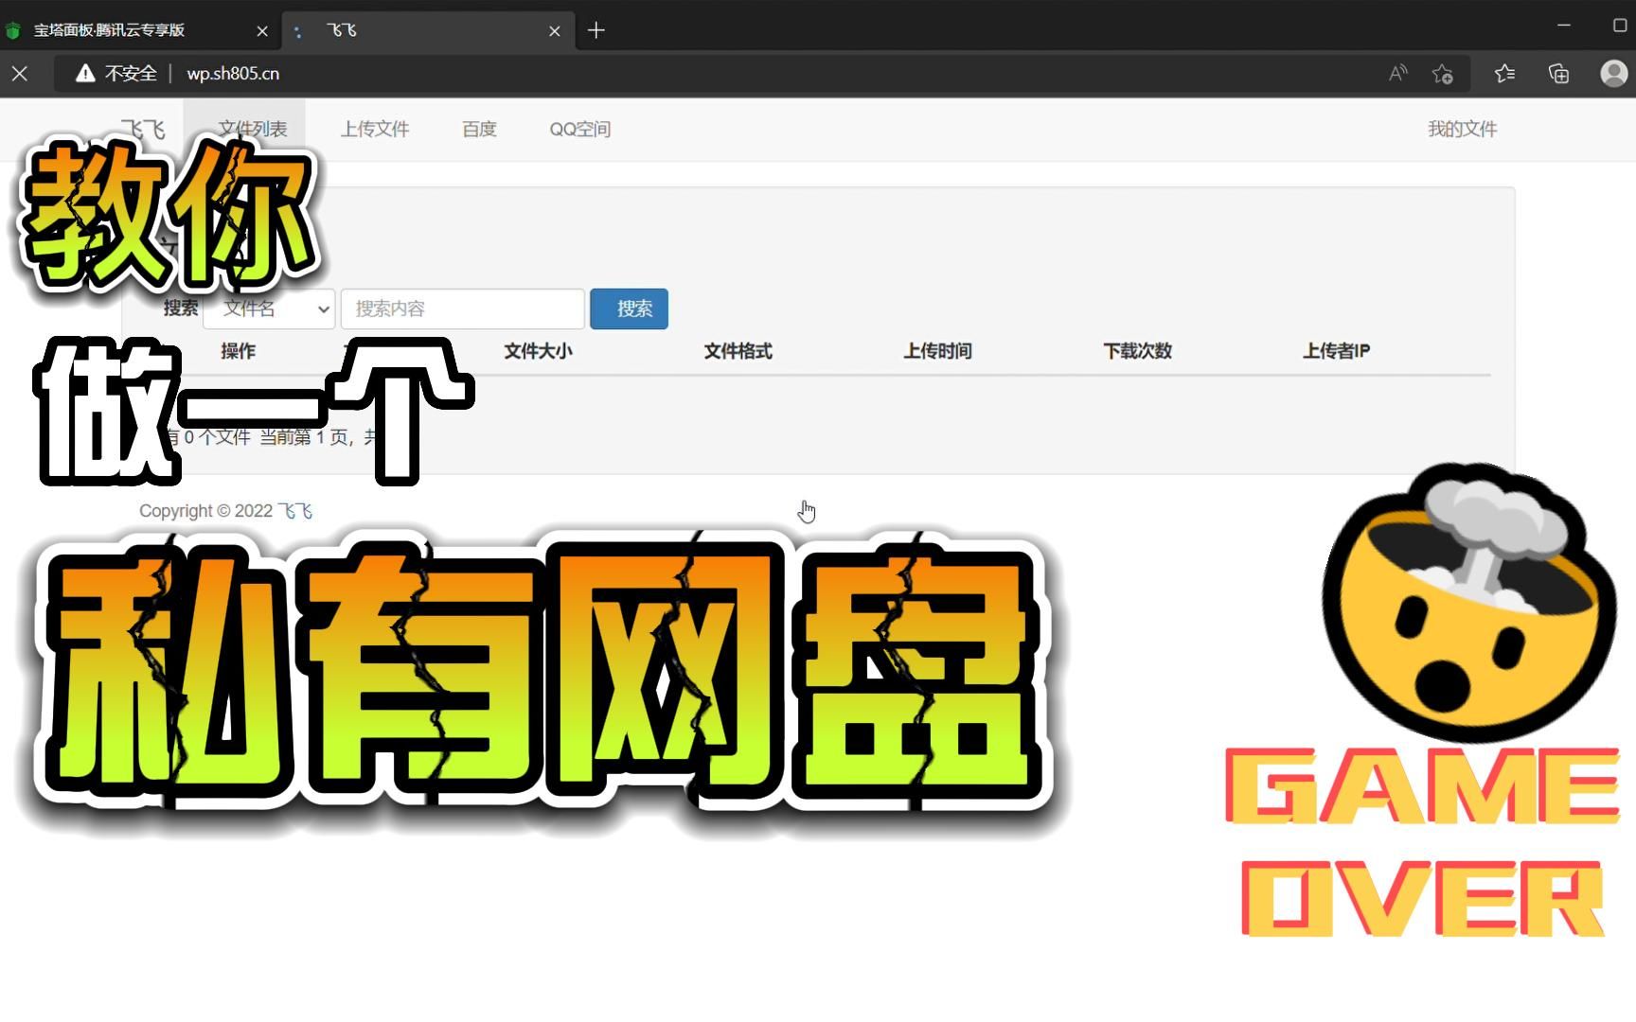Open the Collections icon

(1559, 73)
